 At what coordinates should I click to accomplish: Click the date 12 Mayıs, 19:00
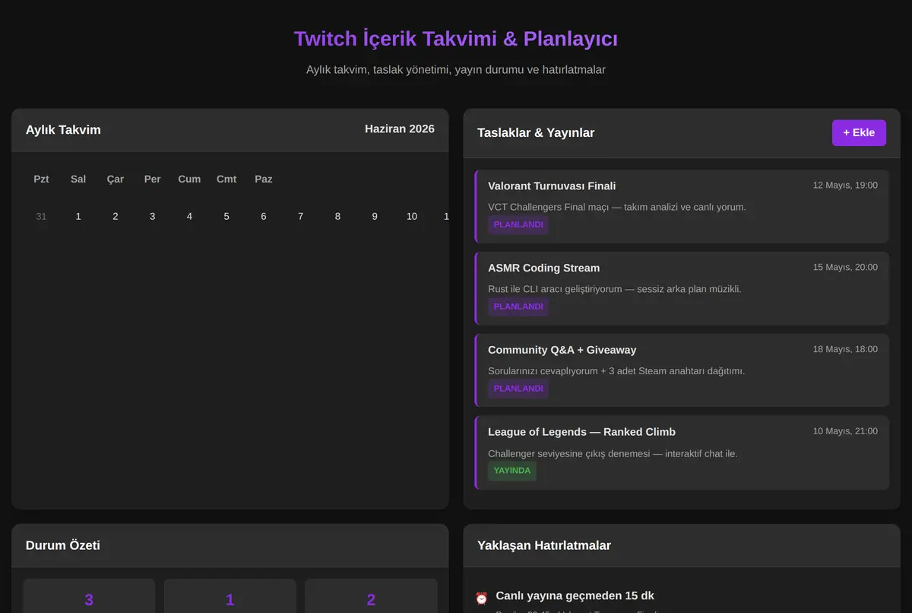point(845,186)
